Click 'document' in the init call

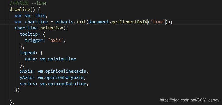pos(99,22)
